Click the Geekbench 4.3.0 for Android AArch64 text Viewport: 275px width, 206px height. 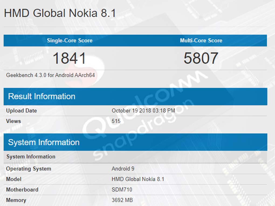pos(50,75)
